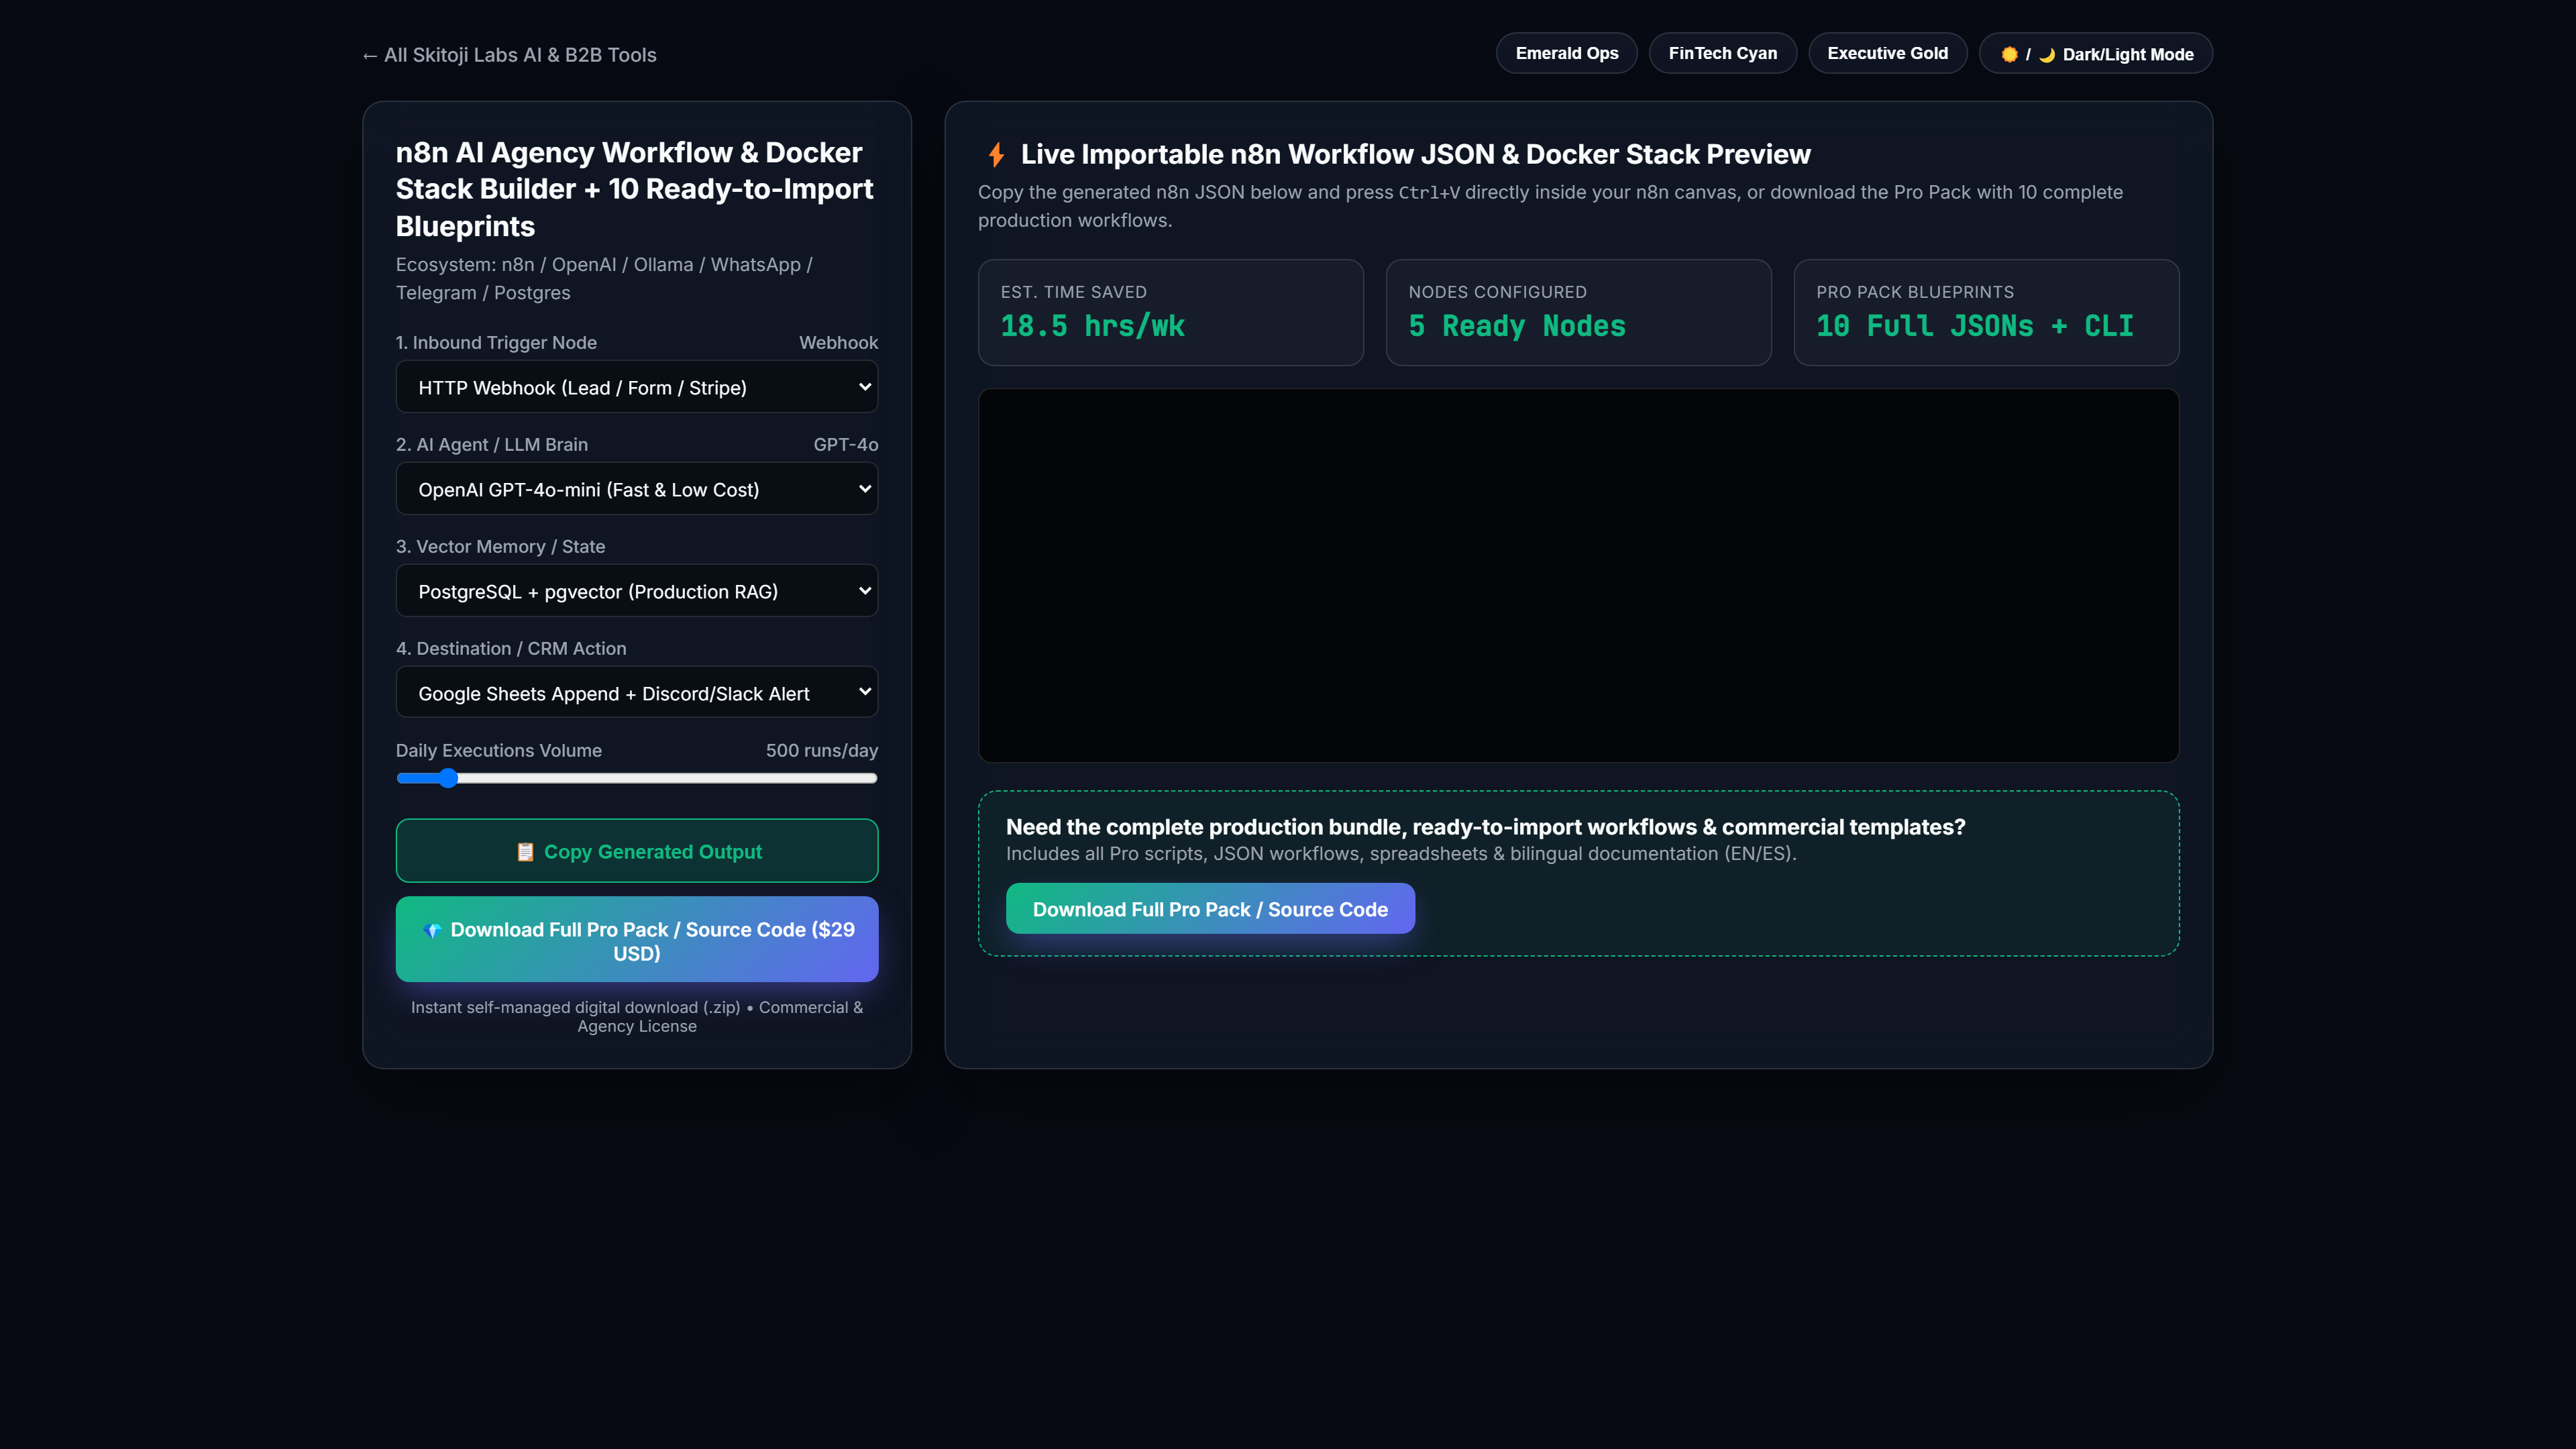Viewport: 2576px width, 1449px height.
Task: Open the AI Agent / LLM Brain dropdown
Action: pos(637,489)
